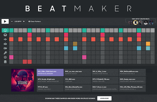
Task: Open the rightmost artist beat avatar
Action: pyautogui.click(x=151, y=22)
